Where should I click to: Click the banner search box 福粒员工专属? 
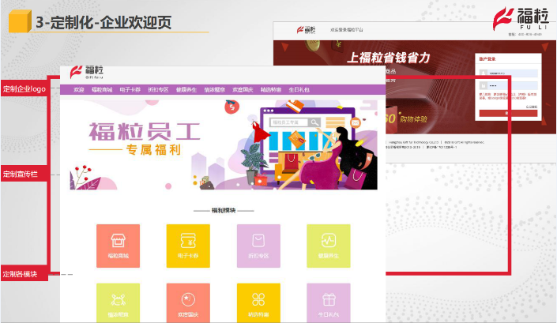coord(289,122)
